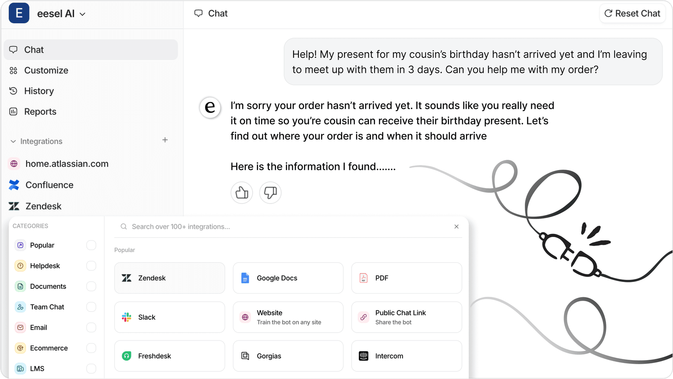Click the search magnifier icon
Screen dimensions: 673x379
pos(124,227)
